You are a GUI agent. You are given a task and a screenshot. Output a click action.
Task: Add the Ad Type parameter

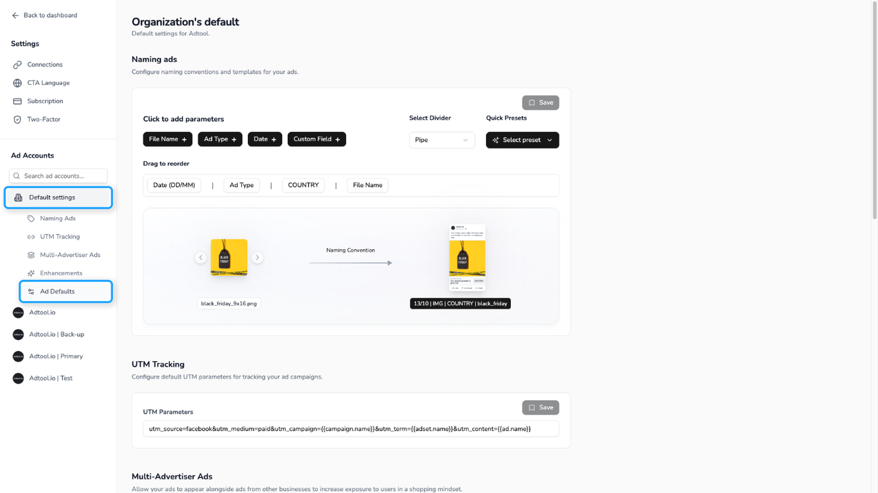click(x=220, y=139)
